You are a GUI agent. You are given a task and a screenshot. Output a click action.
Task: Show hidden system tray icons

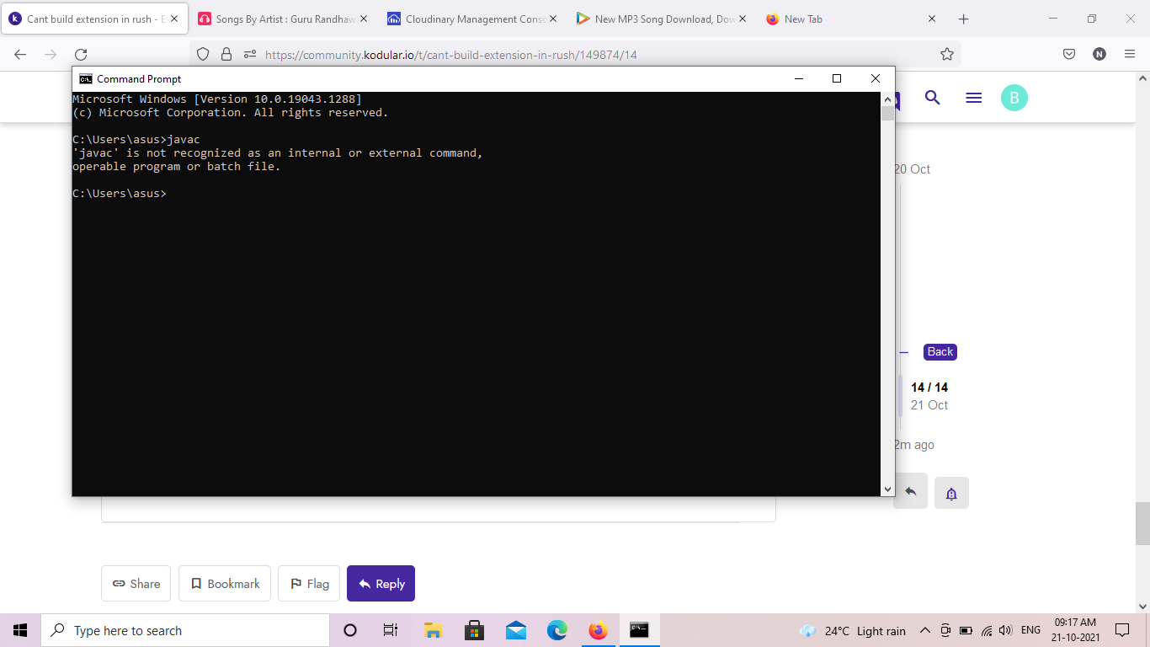[924, 630]
